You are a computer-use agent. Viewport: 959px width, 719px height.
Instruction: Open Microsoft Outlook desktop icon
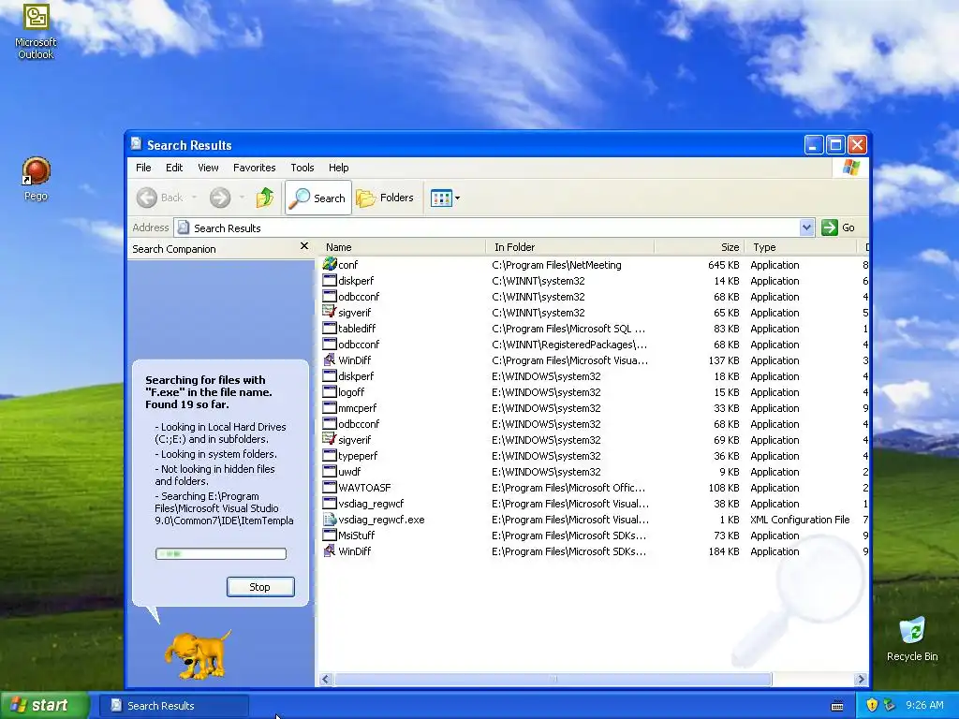36,31
